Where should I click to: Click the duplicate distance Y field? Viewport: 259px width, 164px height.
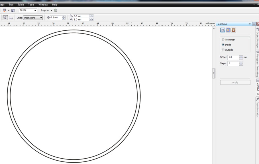point(81,19)
